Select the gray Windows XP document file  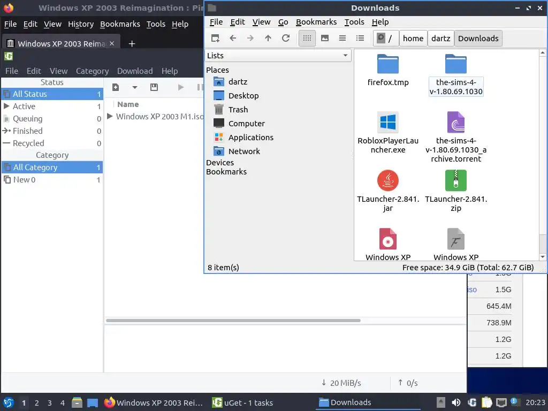456,244
